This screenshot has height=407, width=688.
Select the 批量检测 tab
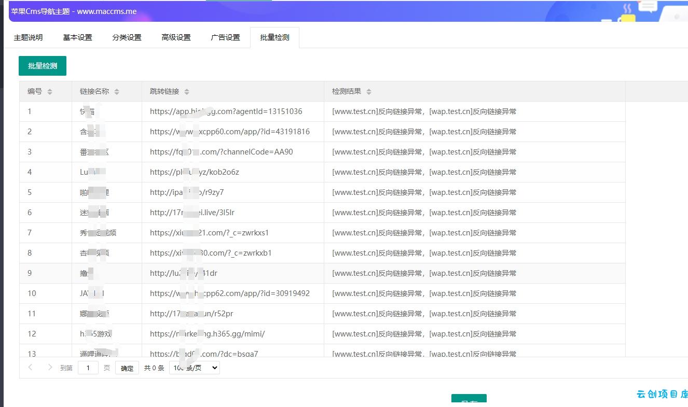274,37
